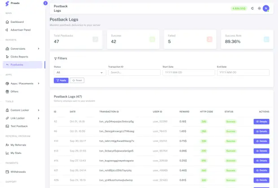Click the HTTP CODE column header
This screenshot has height=188, width=278.
(x=206, y=112)
